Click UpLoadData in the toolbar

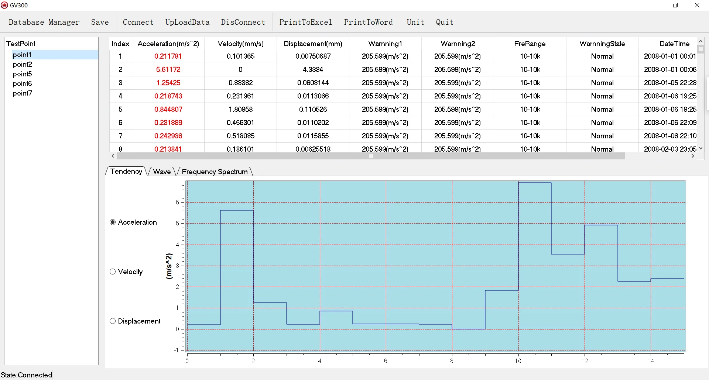click(187, 22)
